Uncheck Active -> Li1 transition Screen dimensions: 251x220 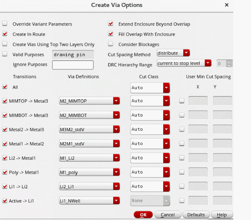click(5, 201)
